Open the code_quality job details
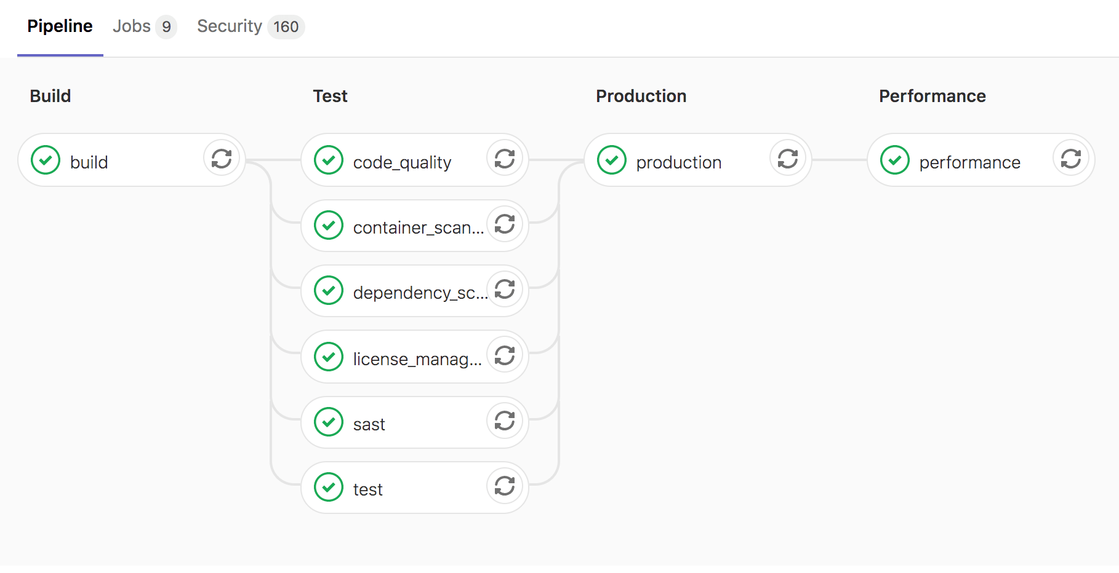This screenshot has height=573, width=1119. (401, 161)
